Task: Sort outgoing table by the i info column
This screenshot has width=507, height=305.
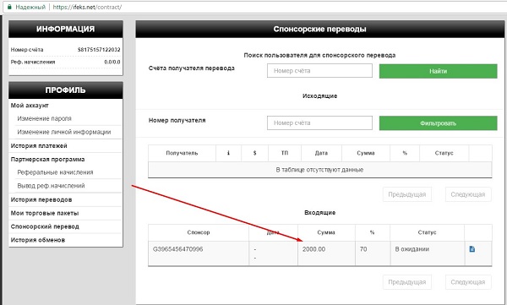Action: pyautogui.click(x=229, y=153)
